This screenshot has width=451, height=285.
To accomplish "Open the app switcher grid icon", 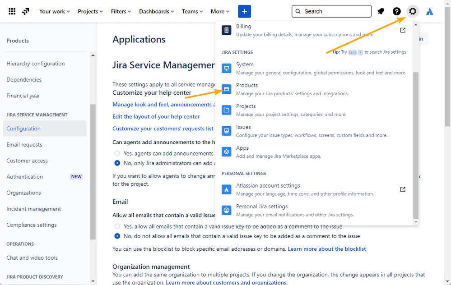I will click(12, 11).
